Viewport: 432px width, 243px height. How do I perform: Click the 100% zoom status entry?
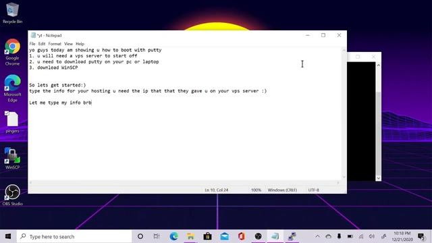pyautogui.click(x=256, y=190)
